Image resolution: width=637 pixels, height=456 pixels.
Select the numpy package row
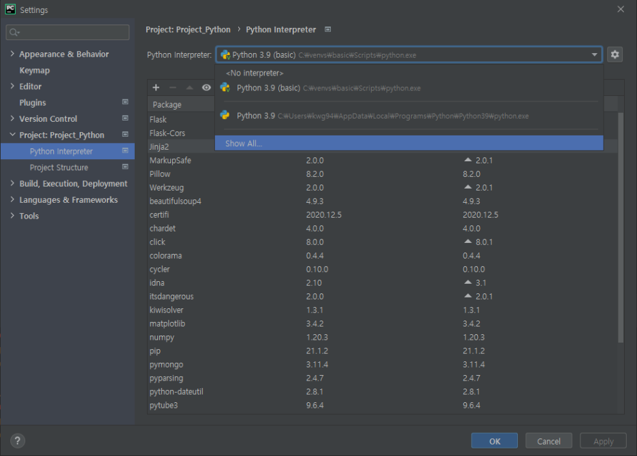(382, 338)
